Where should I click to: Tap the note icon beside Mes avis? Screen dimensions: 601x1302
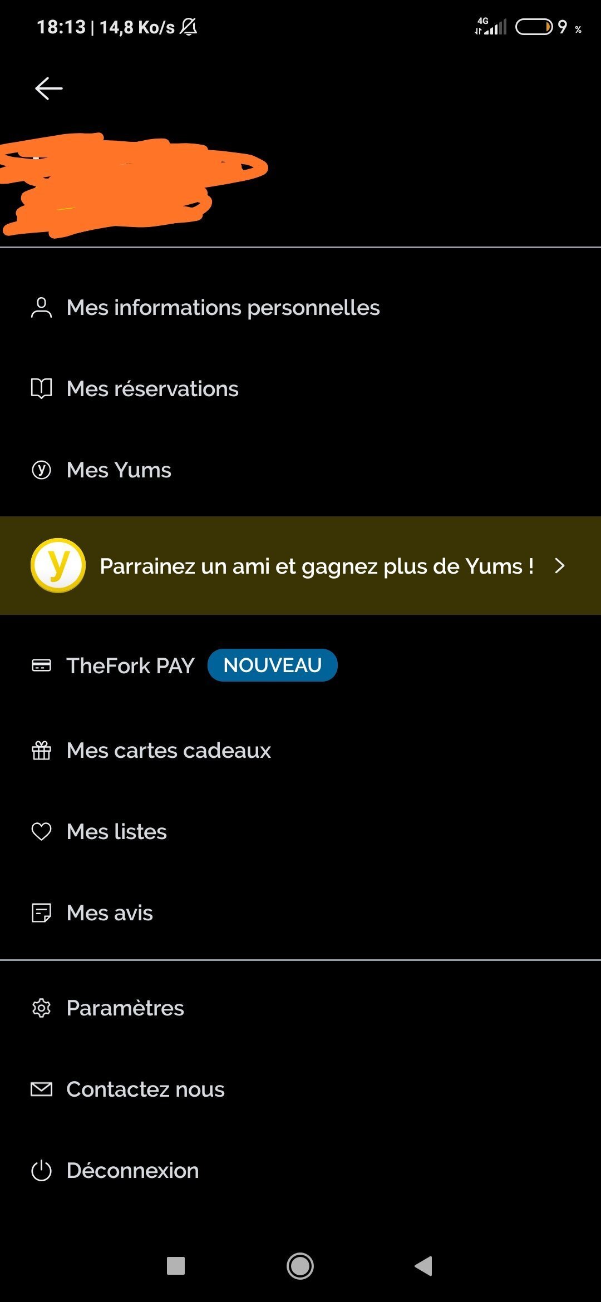coord(41,913)
